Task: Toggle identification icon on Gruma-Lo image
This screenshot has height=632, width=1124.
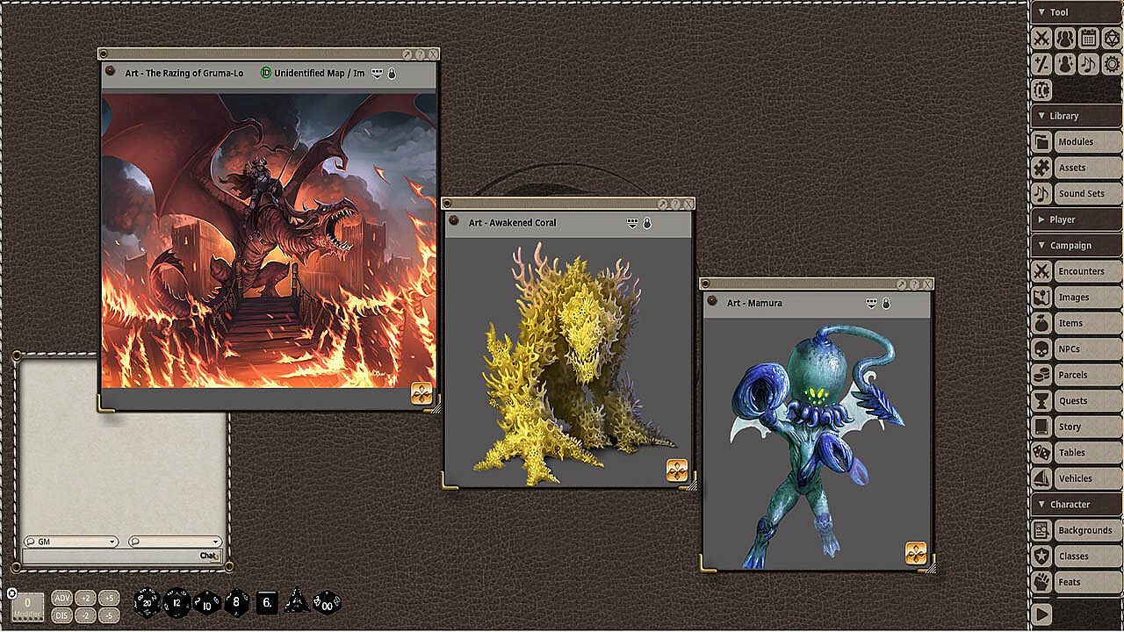Action: point(266,74)
